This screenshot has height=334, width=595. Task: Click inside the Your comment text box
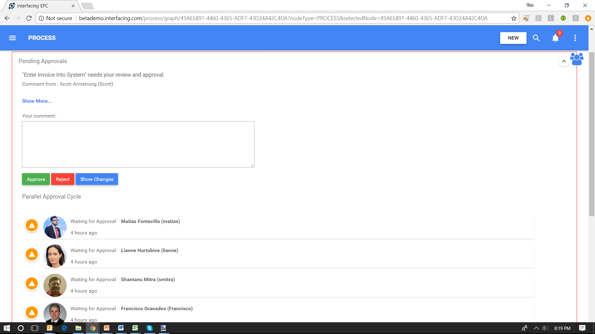click(x=138, y=144)
